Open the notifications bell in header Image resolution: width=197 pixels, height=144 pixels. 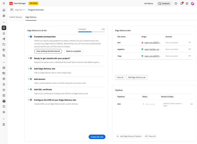[x=182, y=3]
